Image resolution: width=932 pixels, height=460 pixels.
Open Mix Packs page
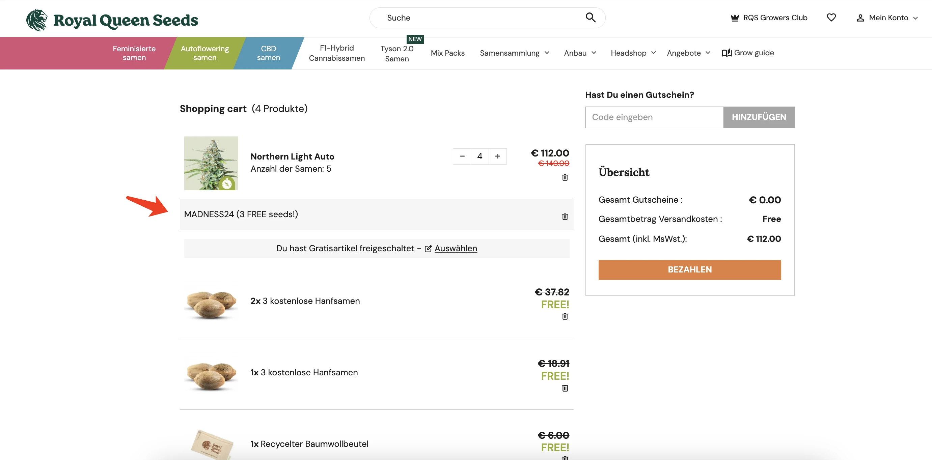tap(447, 53)
